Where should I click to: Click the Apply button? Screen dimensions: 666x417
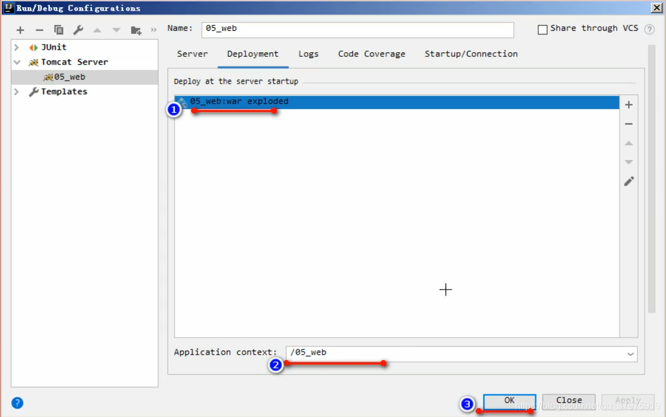tap(628, 402)
